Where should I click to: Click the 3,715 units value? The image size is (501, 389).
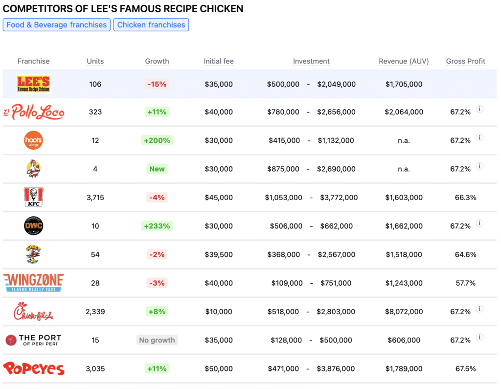coord(95,198)
